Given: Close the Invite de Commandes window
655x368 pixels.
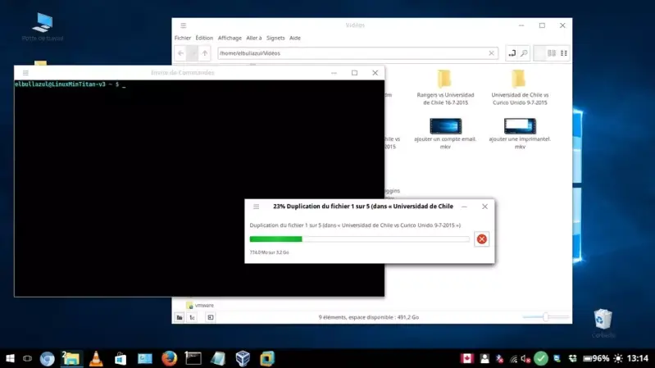Looking at the screenshot, I should pyautogui.click(x=375, y=73).
